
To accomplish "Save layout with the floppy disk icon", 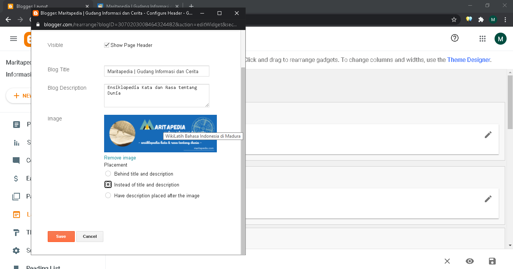I will point(492,261).
